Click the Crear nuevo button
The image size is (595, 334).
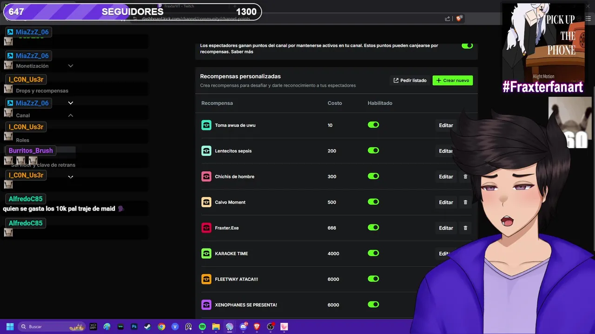[453, 80]
